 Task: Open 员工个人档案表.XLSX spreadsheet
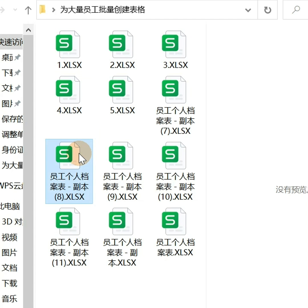174,221
